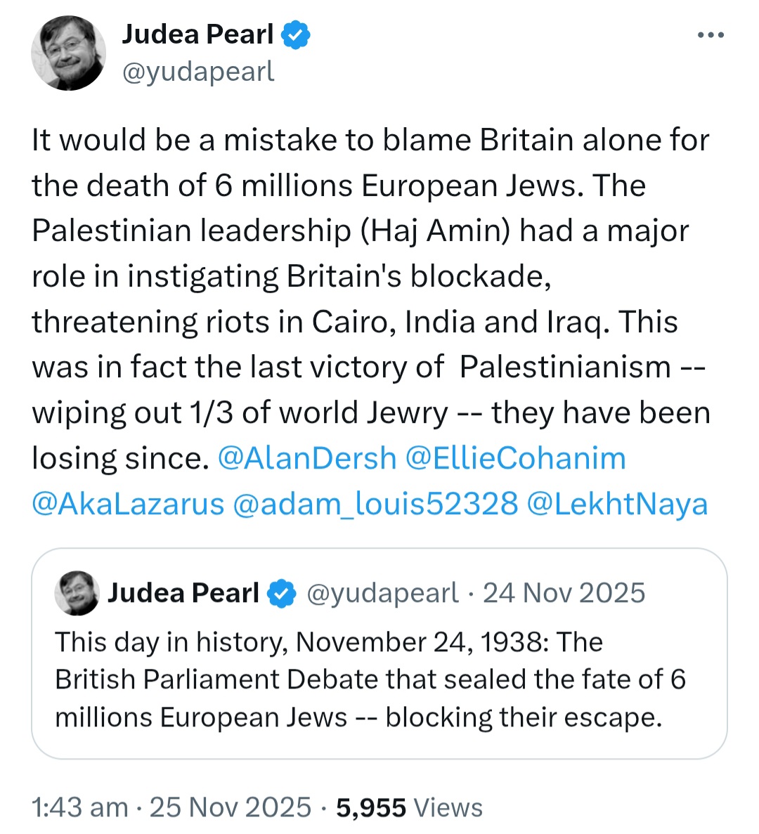Open the @AlanDersh mention
759x834 pixels.
[x=307, y=458]
